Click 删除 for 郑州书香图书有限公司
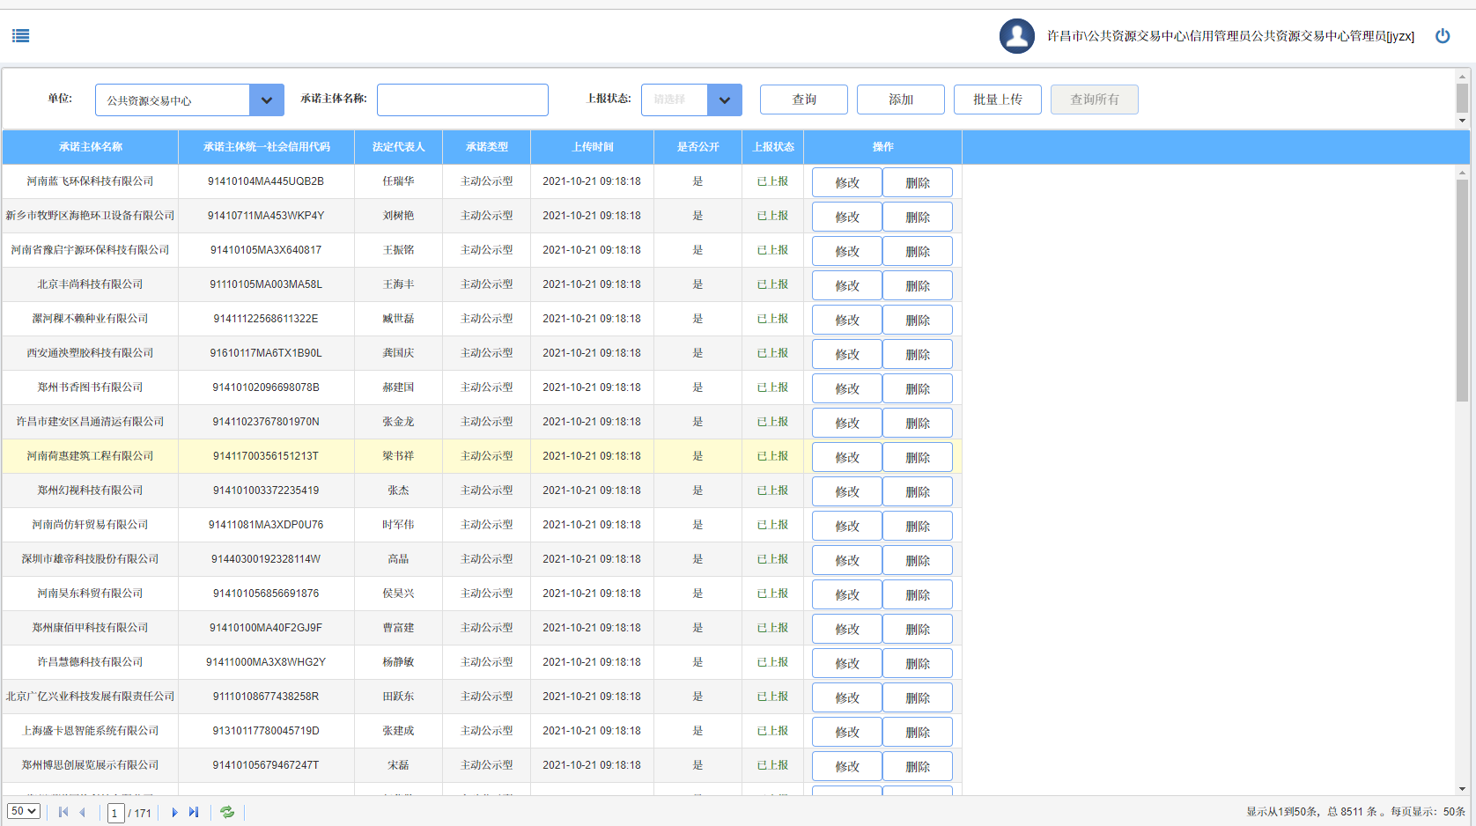 click(x=918, y=388)
